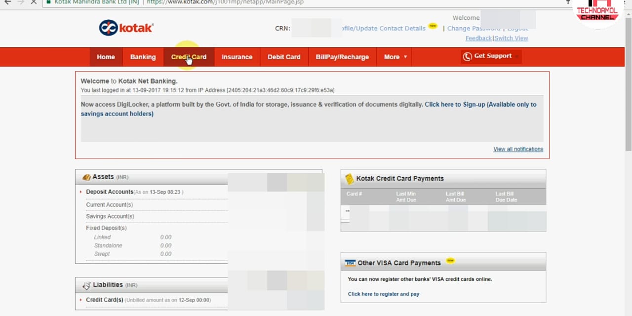Image resolution: width=632 pixels, height=316 pixels.
Task: Click the browser back arrow
Action: pyautogui.click(x=7, y=2)
